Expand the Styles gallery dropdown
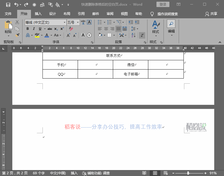This screenshot has height=176, width=224. 156,36
